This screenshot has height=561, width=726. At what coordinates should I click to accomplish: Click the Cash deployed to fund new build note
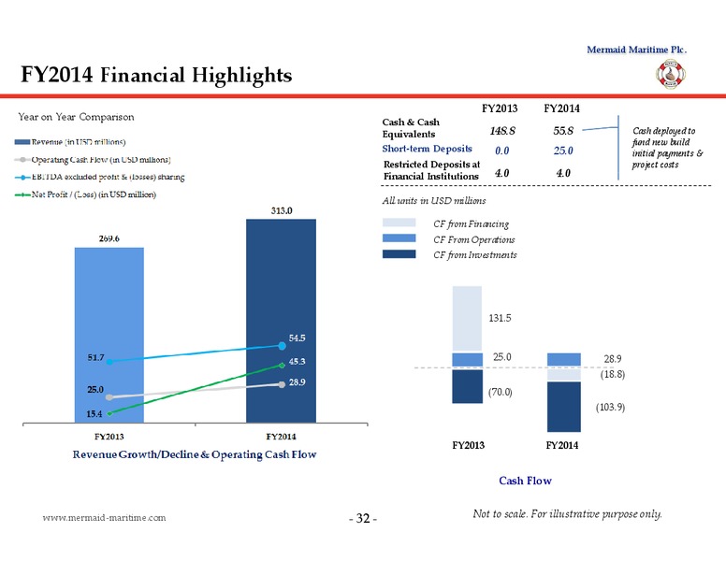tap(667, 148)
